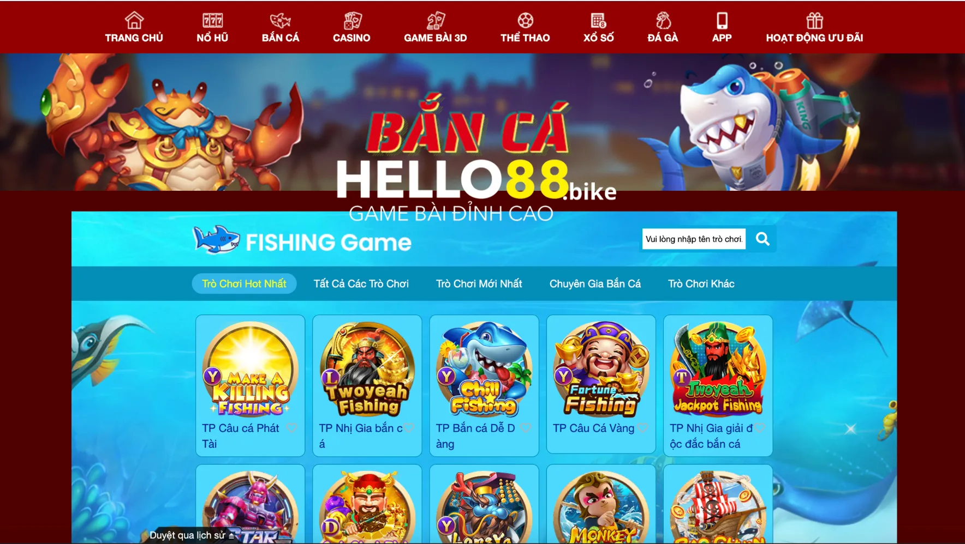Click the search magnifier button
Image resolution: width=965 pixels, height=544 pixels.
pos(762,239)
